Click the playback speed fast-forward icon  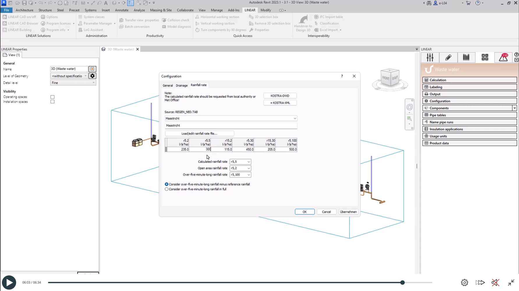[x=480, y=282]
